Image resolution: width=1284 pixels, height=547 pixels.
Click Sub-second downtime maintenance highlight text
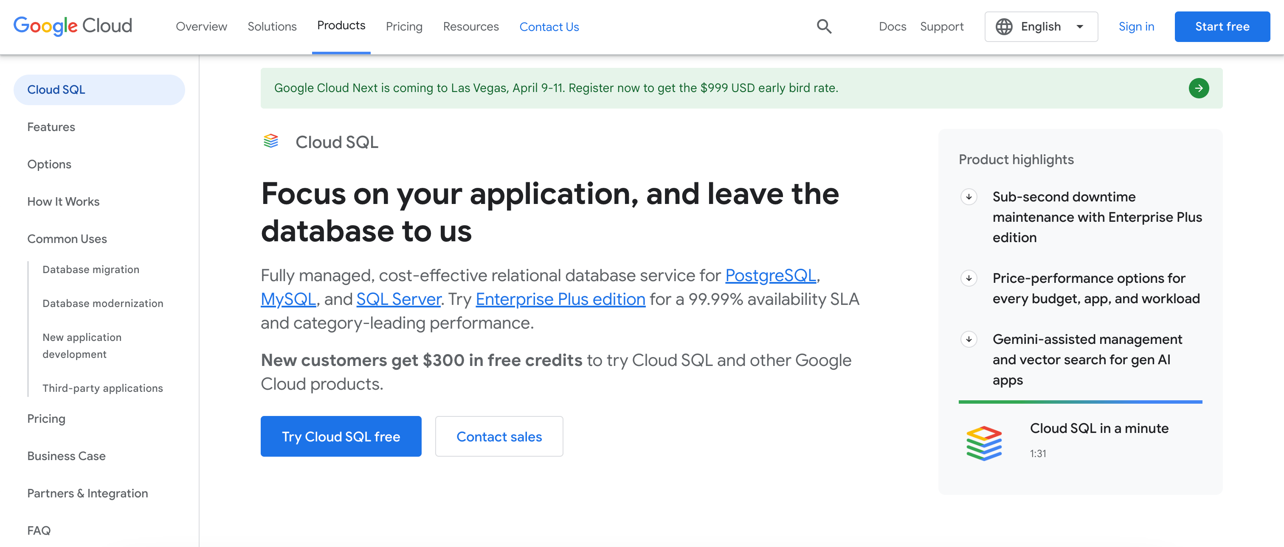(1097, 217)
